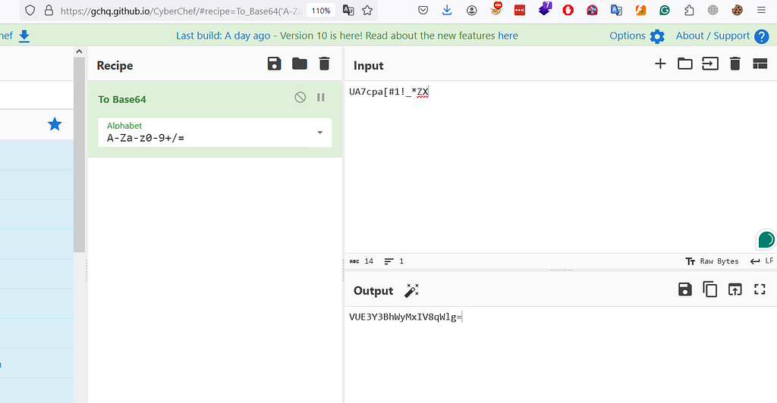777x403 pixels.
Task: Open file as input icon
Action: point(710,64)
